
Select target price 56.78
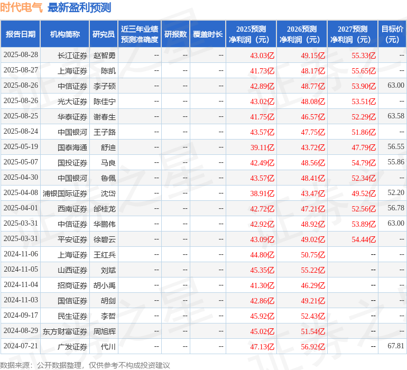396,208
